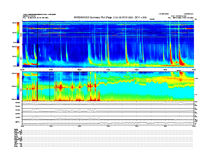209x162 pixels.
Task: Click the WIND/WAVES Summary Plot title
Action: pos(110,17)
